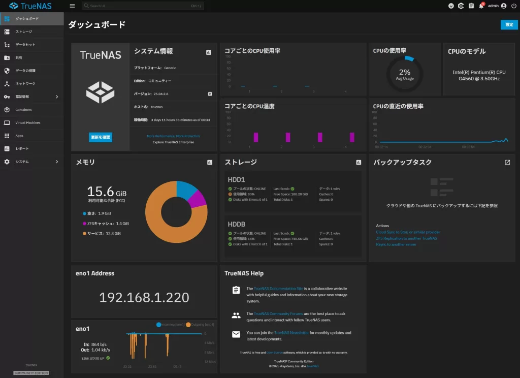The height and width of the screenshot is (378, 520).
Task: Open TrueCommand status icon in top bar
Action: (x=461, y=6)
